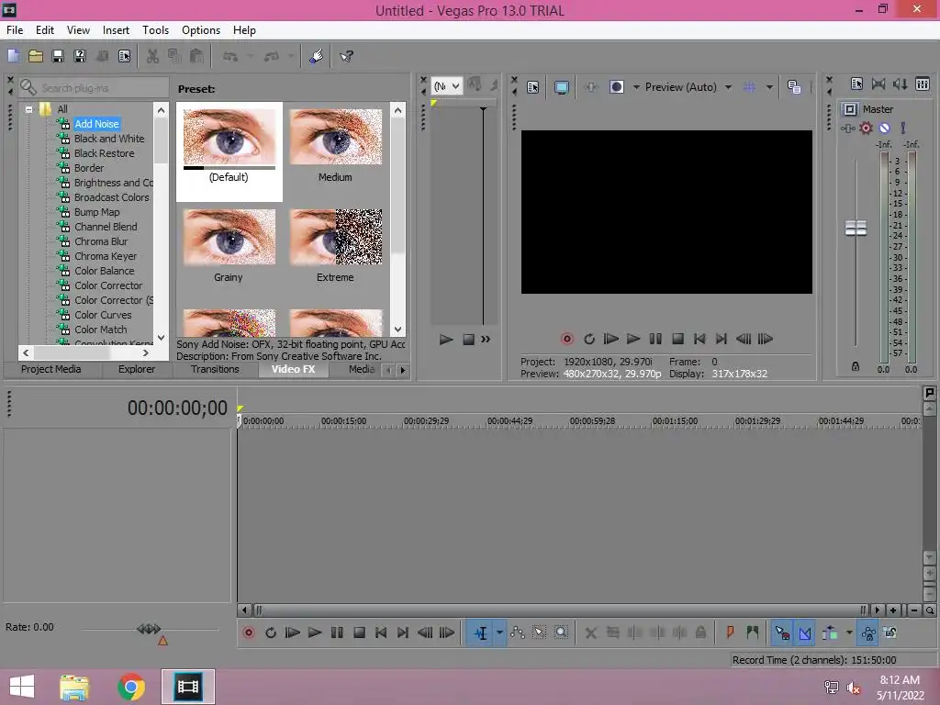The height and width of the screenshot is (705, 940).
Task: Toggle the preview overlays grid icon
Action: [x=749, y=87]
